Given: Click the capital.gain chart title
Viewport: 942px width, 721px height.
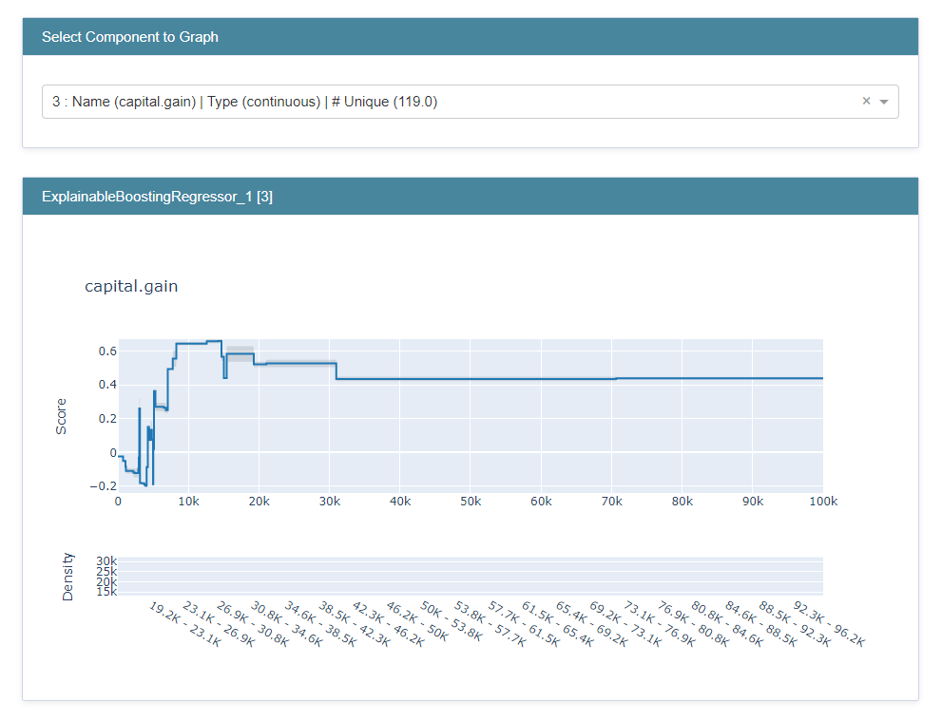Looking at the screenshot, I should coord(131,285).
